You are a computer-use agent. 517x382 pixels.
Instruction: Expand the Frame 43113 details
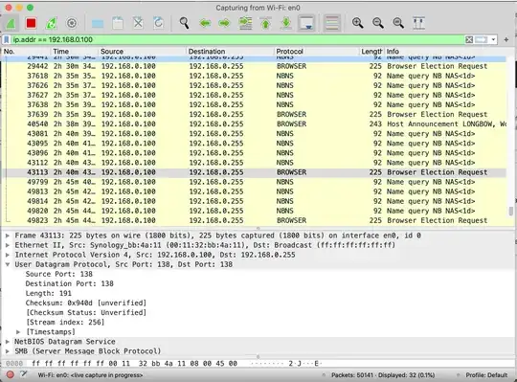[x=8, y=236]
